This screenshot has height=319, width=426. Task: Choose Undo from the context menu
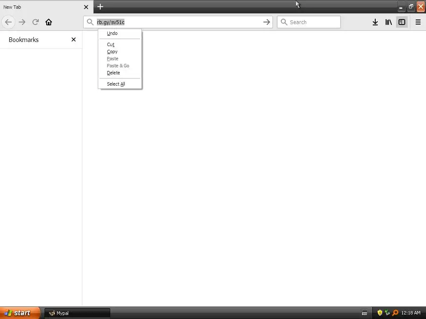[x=120, y=33]
